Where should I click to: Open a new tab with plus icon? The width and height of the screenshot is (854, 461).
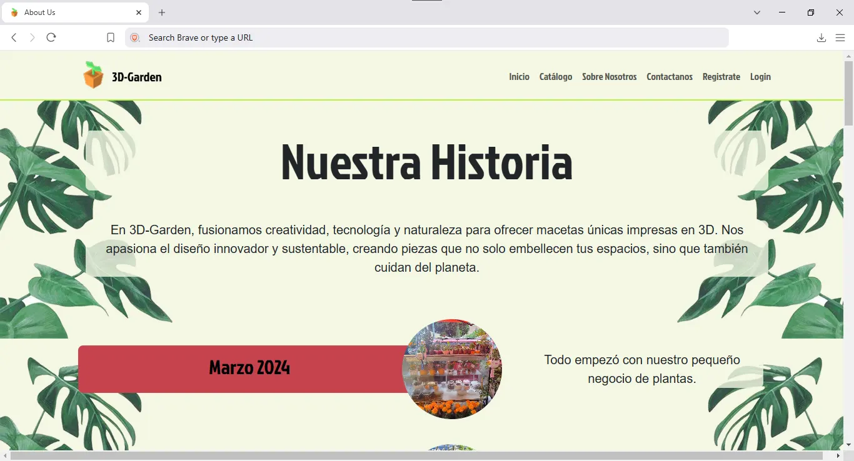coord(162,12)
